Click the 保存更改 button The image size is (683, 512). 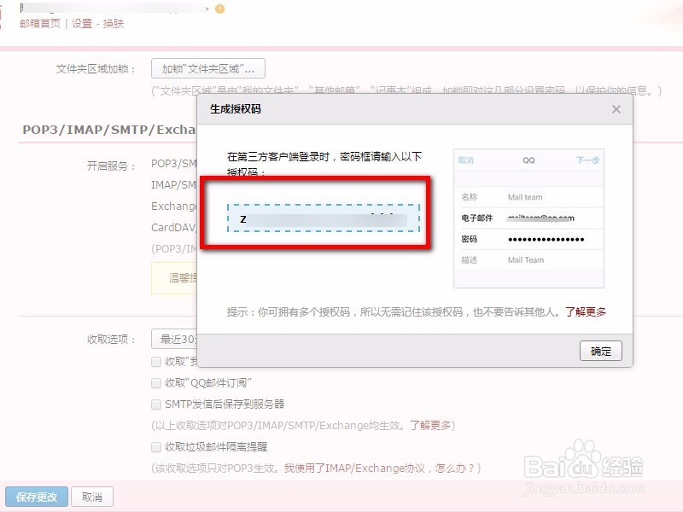tap(37, 497)
